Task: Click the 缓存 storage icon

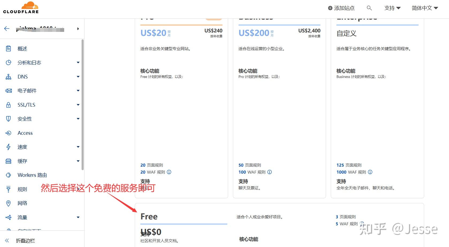Action: pos(9,161)
